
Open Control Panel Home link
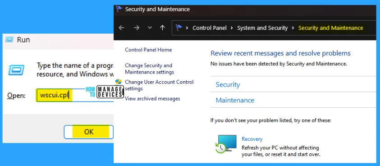coord(148,50)
